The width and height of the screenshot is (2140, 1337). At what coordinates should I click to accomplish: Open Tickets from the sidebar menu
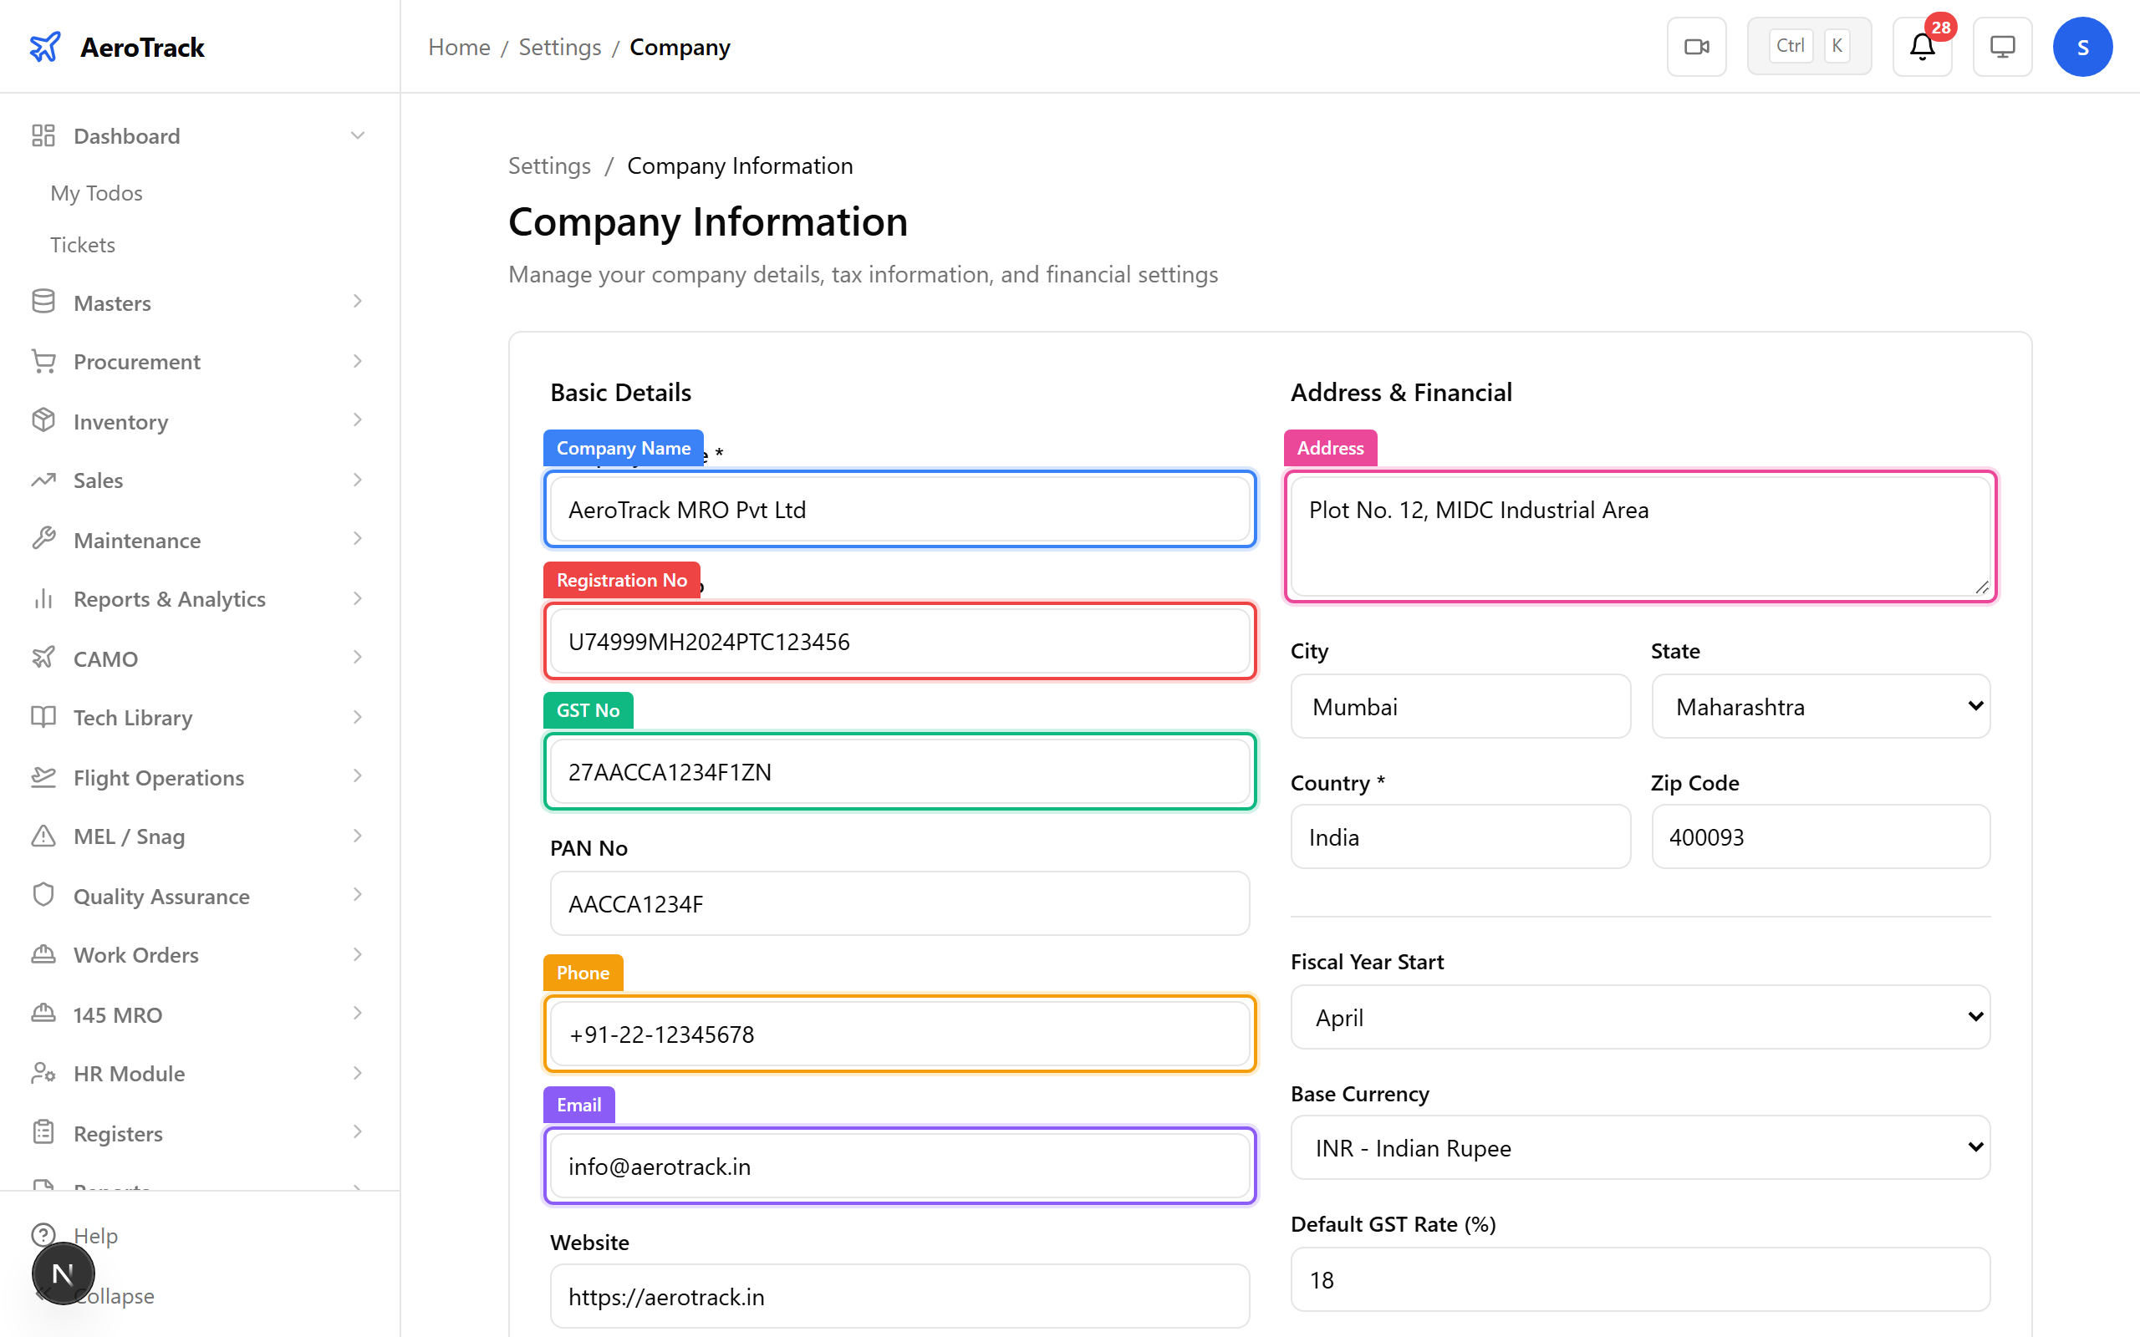(x=82, y=244)
